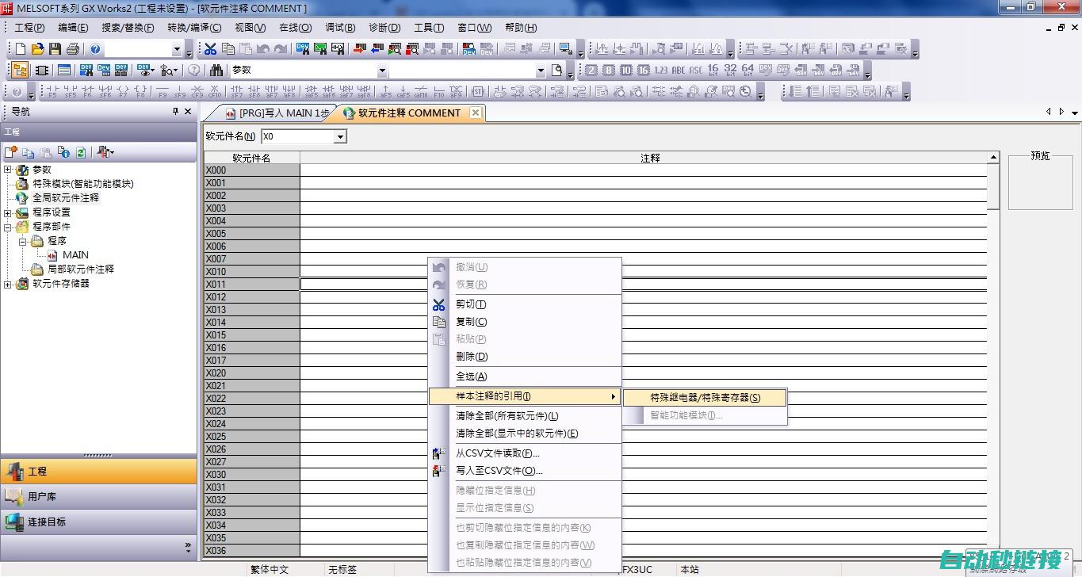Viewport: 1082px width, 577px height.
Task: Open a project via the folder icon
Action: coord(37,49)
